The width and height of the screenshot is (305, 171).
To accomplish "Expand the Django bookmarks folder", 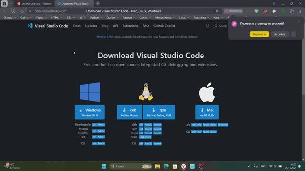I will 112,18.
